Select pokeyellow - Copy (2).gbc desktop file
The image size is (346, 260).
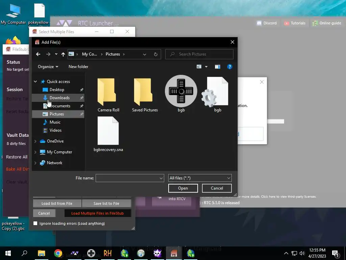[x=13, y=223]
